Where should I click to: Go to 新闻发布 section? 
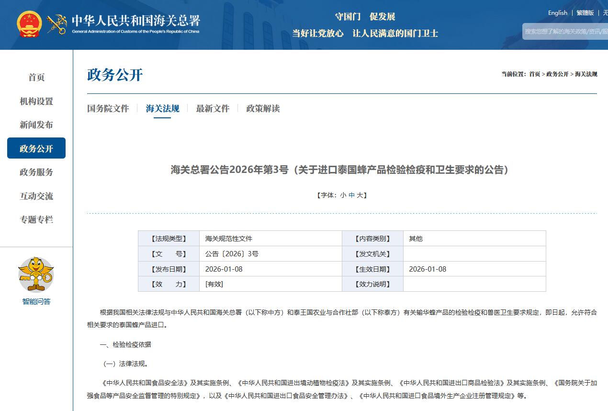(x=36, y=125)
